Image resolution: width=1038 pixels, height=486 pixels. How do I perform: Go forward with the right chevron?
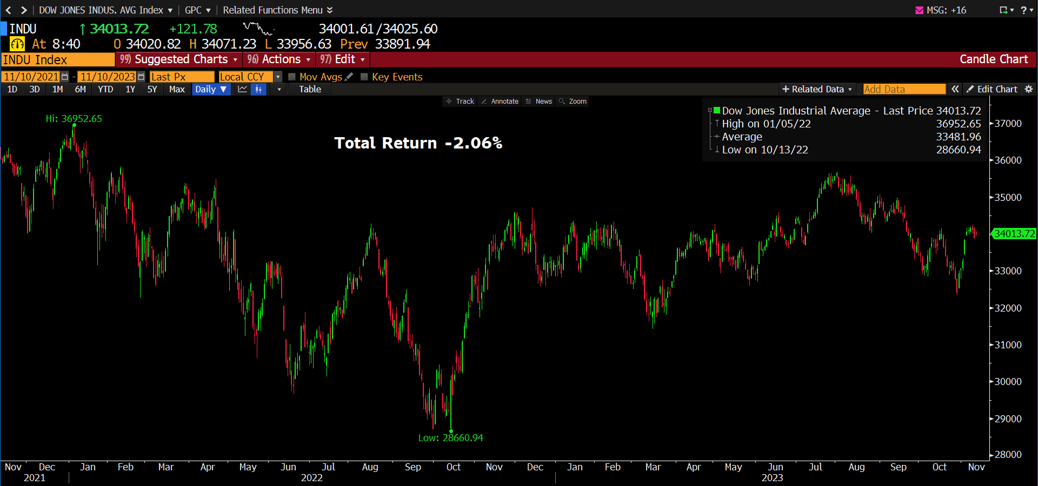pyautogui.click(x=23, y=10)
